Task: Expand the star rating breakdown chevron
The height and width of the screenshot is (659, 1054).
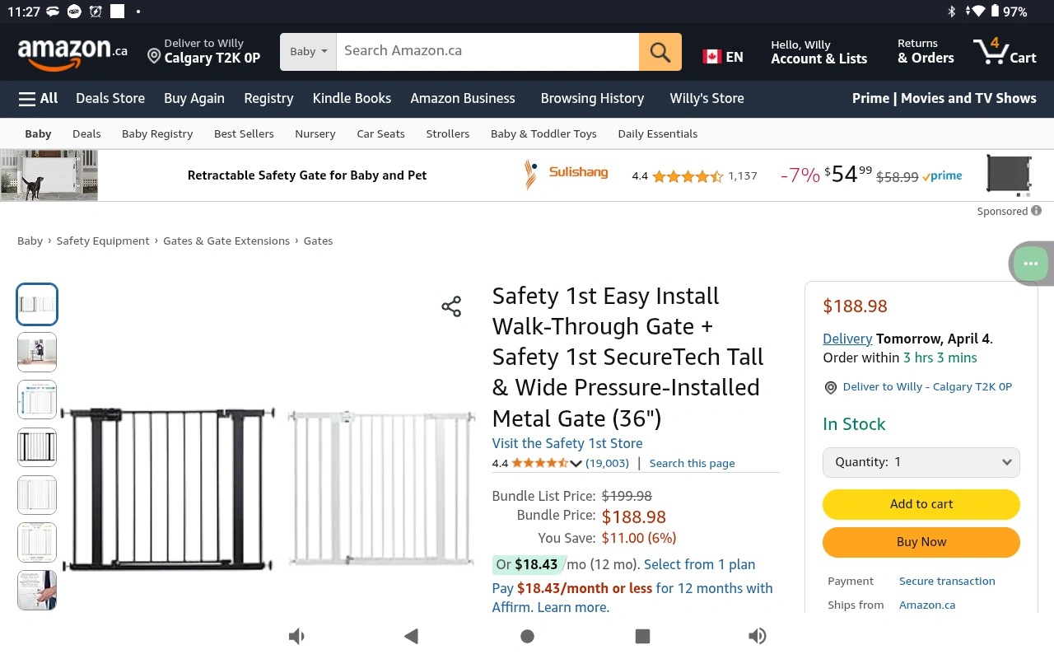Action: click(576, 464)
